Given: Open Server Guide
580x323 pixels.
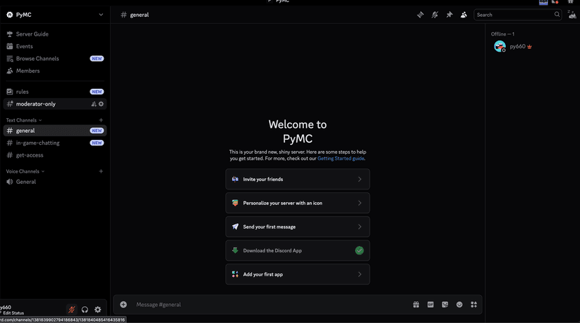Looking at the screenshot, I should 55,34.
